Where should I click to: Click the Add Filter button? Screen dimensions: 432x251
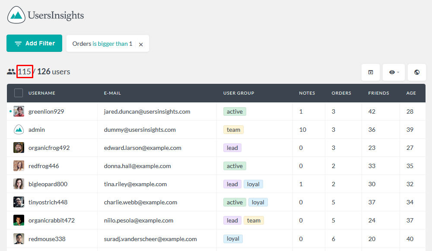[x=35, y=43]
